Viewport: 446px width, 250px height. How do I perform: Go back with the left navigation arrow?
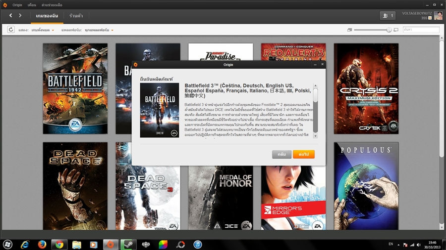(x=10, y=16)
